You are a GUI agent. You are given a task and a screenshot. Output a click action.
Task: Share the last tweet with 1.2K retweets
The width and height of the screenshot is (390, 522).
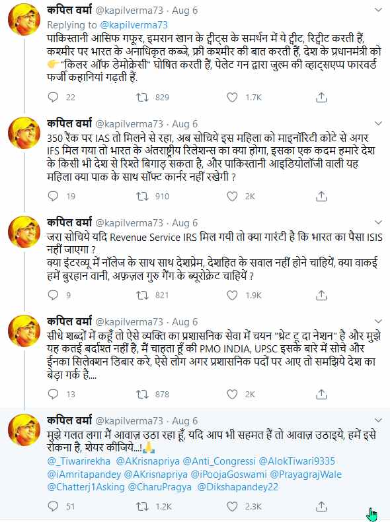coord(321,506)
